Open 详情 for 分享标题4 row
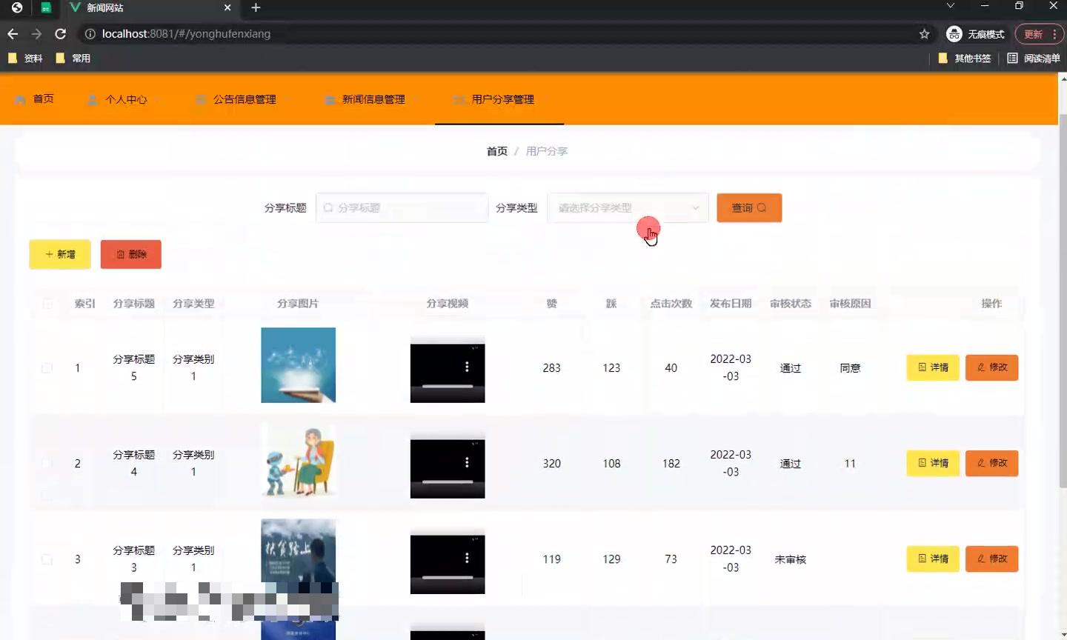The image size is (1067, 640). (933, 463)
